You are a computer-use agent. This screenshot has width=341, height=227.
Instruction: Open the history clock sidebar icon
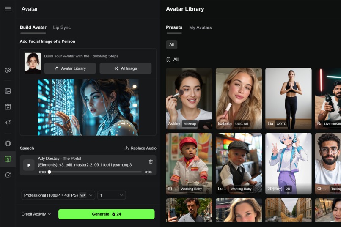(x=8, y=175)
